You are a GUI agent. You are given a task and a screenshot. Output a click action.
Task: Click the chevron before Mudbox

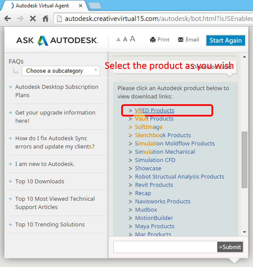130,210
